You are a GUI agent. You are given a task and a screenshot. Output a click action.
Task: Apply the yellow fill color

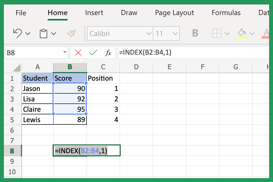[x=242, y=33]
